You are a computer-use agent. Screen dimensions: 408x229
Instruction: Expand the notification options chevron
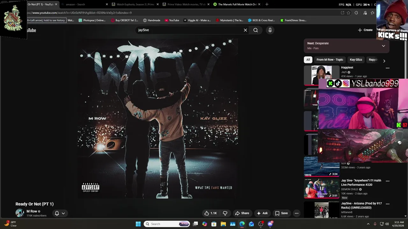[63, 213]
